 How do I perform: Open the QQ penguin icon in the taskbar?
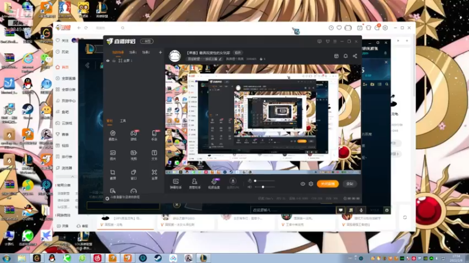(x=52, y=258)
